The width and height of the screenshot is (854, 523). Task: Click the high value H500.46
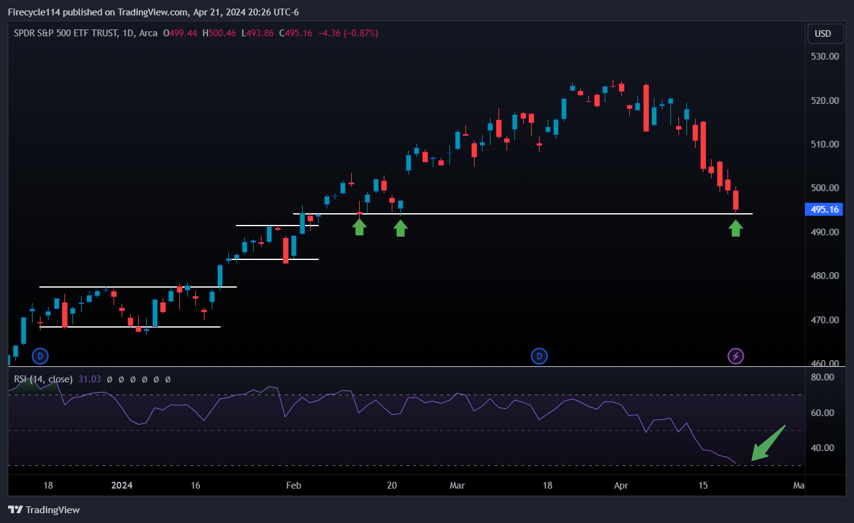point(219,33)
